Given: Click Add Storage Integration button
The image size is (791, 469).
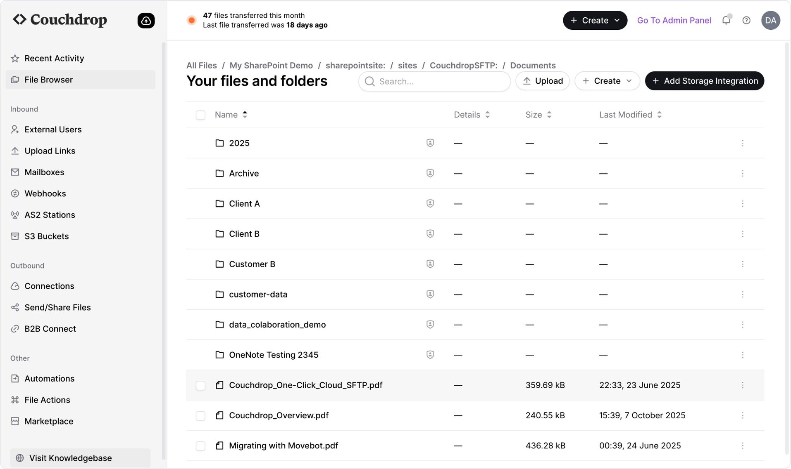Looking at the screenshot, I should (x=705, y=81).
